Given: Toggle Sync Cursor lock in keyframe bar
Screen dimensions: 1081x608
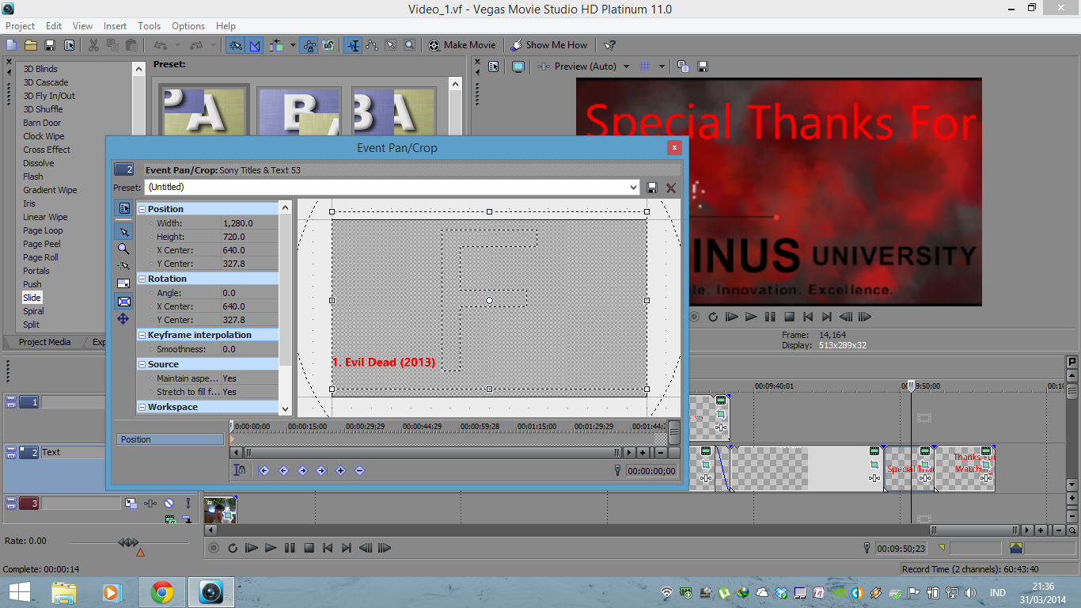Looking at the screenshot, I should tap(240, 470).
